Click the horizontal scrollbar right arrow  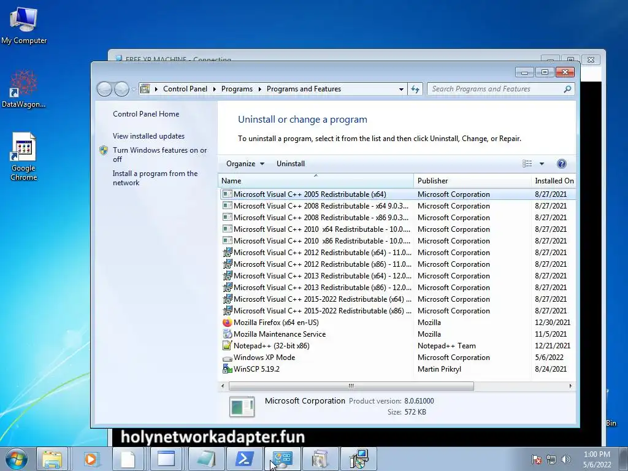[x=570, y=386]
